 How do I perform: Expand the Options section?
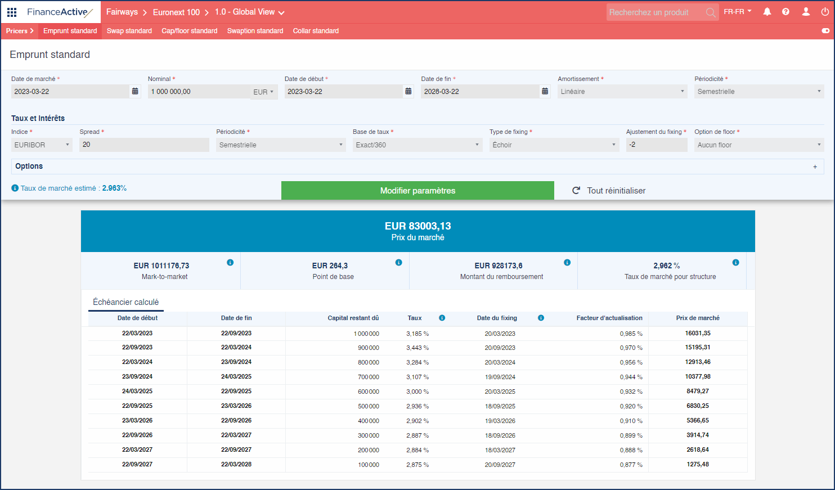pyautogui.click(x=815, y=167)
